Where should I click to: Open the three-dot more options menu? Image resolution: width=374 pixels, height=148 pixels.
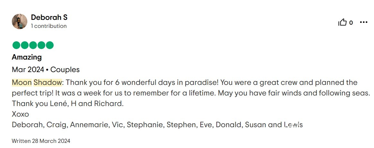tap(363, 22)
